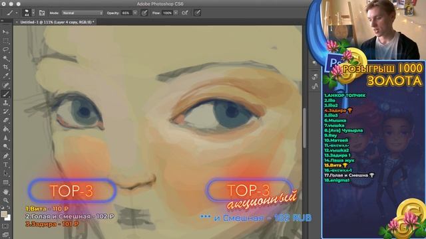The height and width of the screenshot is (239, 426).
Task: Close the Untitled-1 document tab
Action: tap(17, 22)
